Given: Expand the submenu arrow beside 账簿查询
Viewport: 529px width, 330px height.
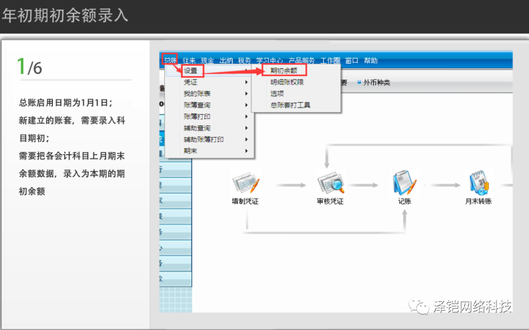Looking at the screenshot, I should pos(246,105).
